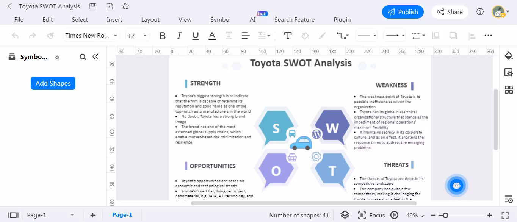
Task: Open the AI assistant robot button
Action: (x=456, y=186)
